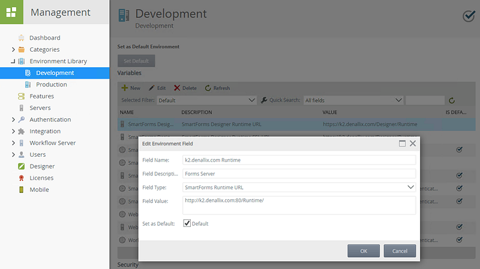Select the Production environment item

click(52, 85)
